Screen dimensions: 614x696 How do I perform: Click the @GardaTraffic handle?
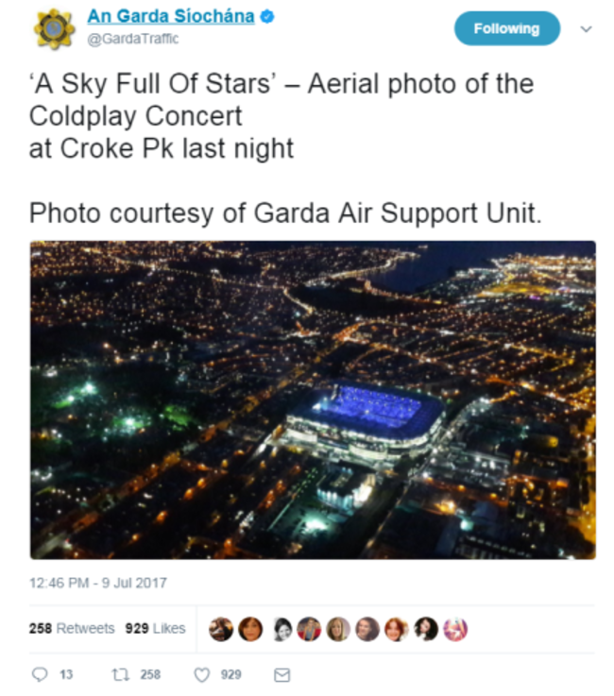coord(132,39)
